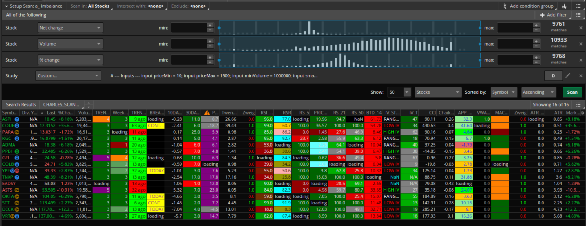Open results list menu beside Showing 16 of 16
586x226 pixels.
tap(578, 105)
